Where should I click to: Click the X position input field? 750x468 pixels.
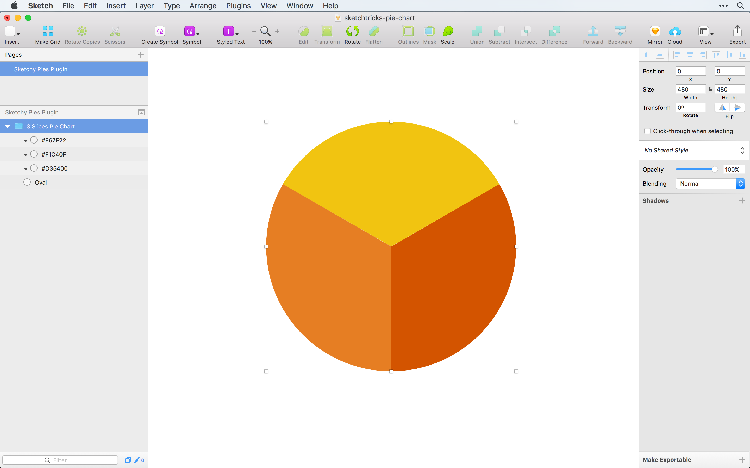pos(691,71)
